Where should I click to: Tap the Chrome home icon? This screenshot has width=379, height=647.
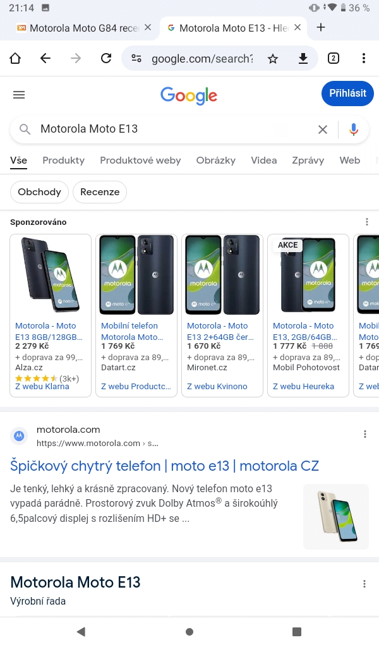click(x=15, y=59)
